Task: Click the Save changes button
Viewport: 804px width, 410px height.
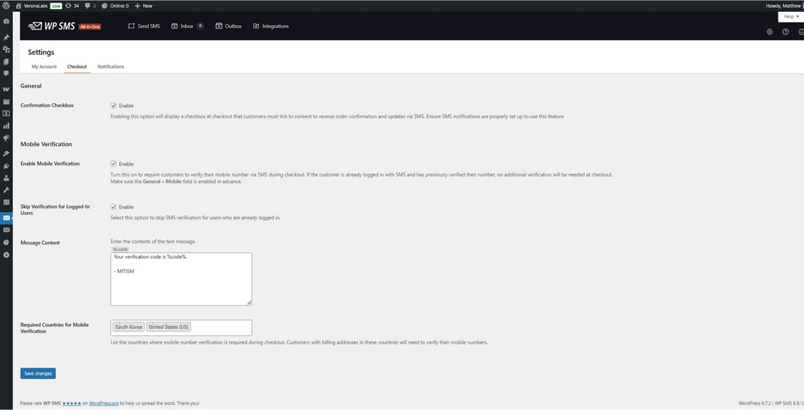Action: tap(38, 373)
